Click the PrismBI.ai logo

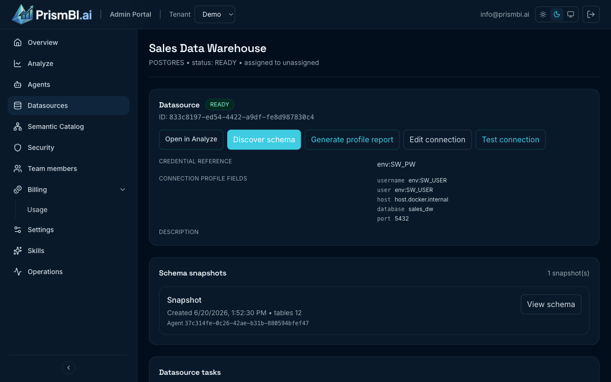click(52, 14)
